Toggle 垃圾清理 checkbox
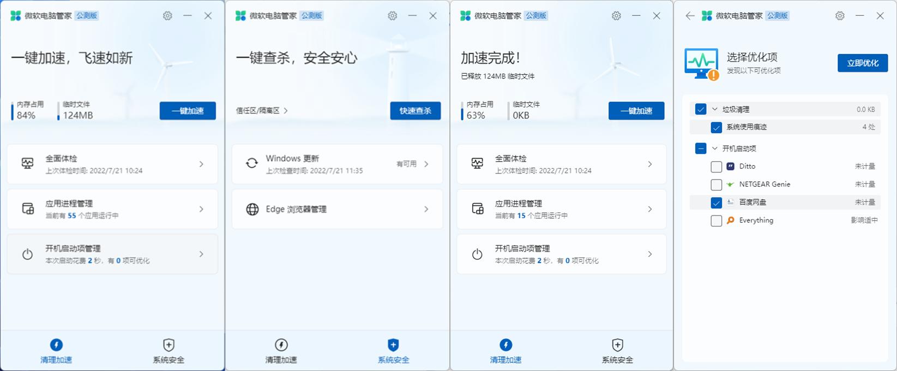 click(x=701, y=109)
